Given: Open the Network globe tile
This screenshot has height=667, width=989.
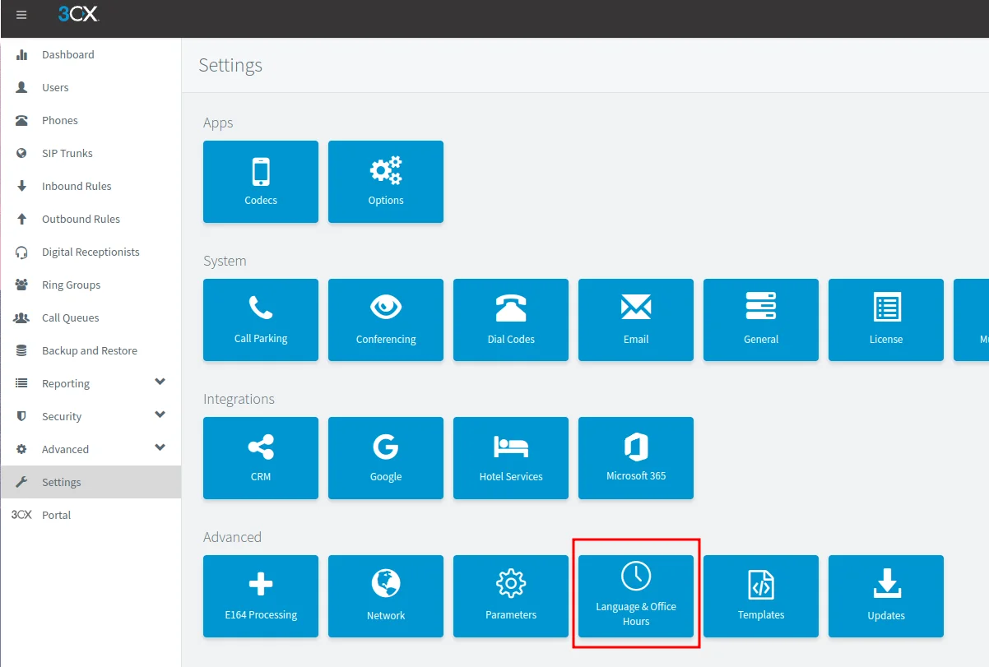Looking at the screenshot, I should (386, 596).
